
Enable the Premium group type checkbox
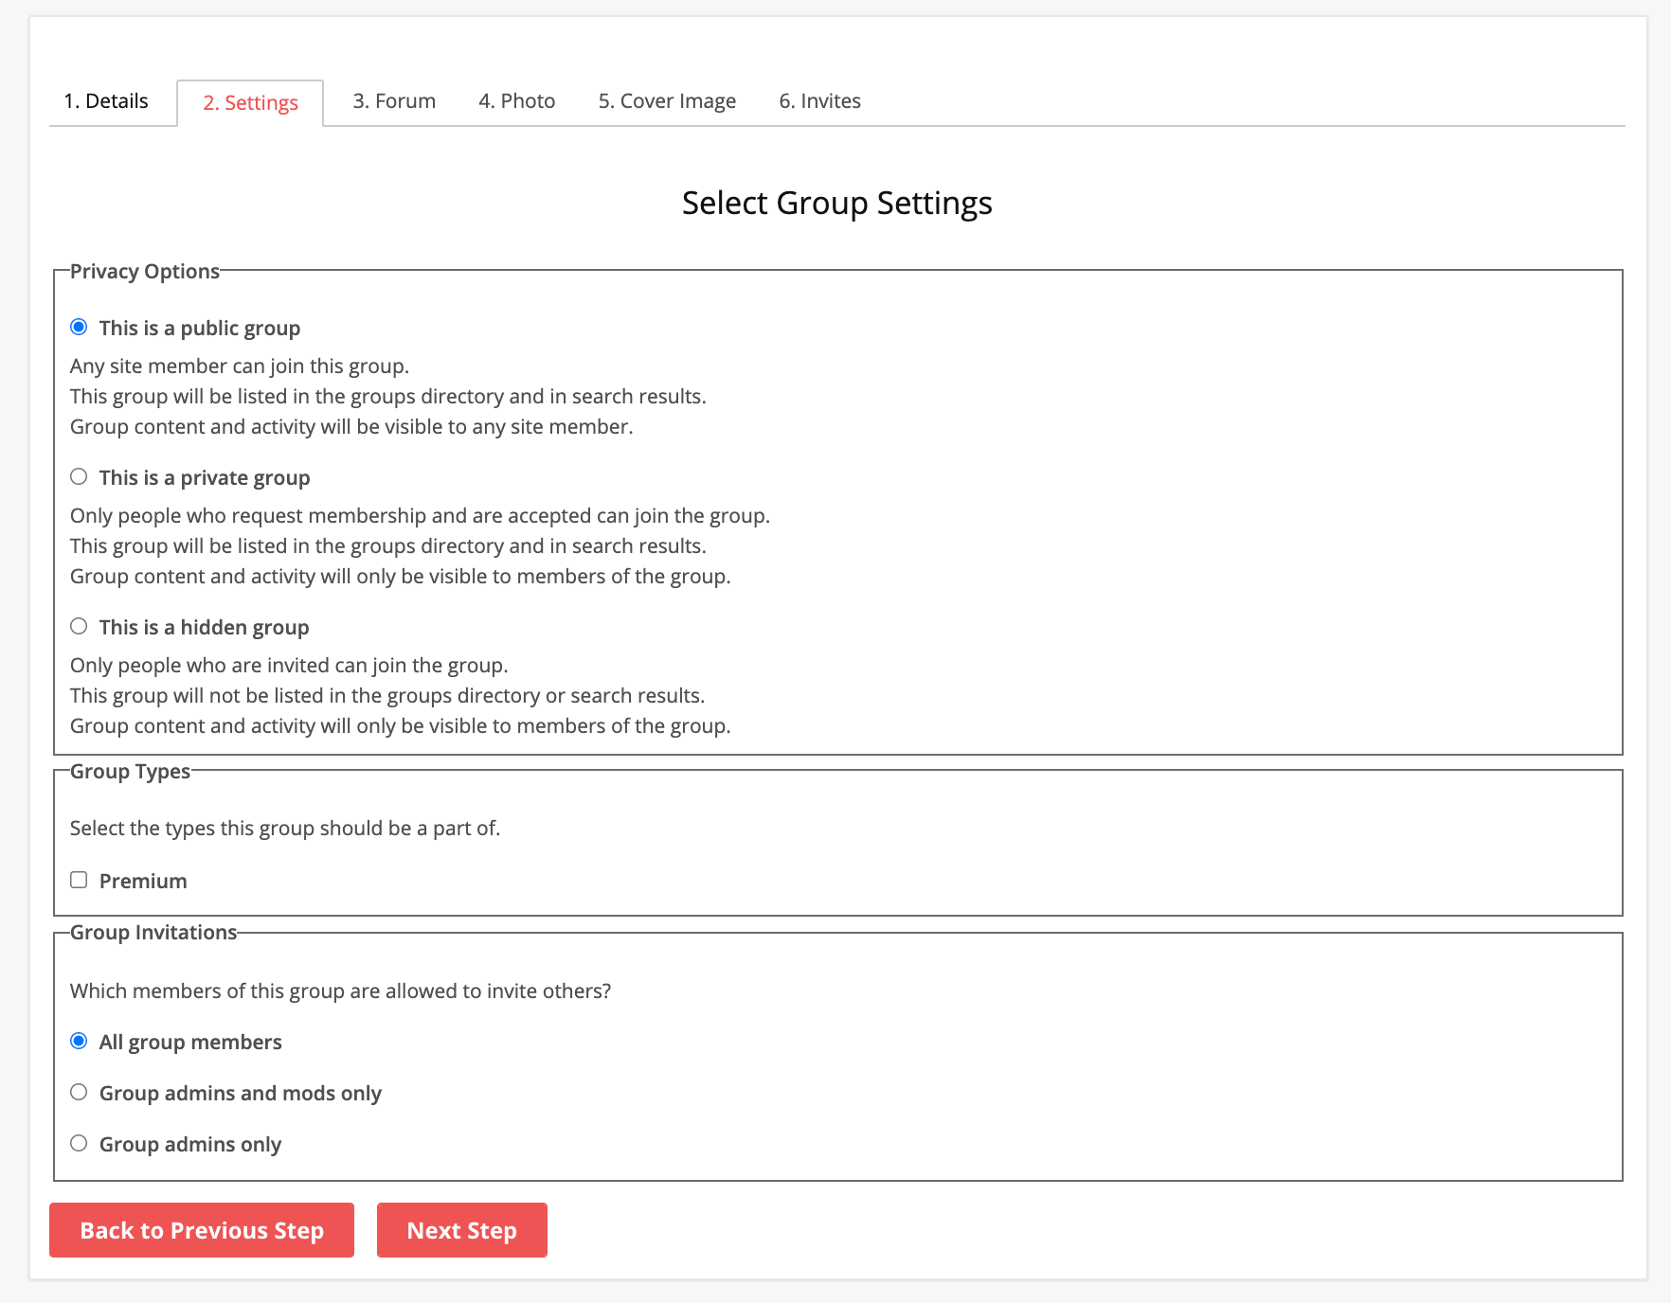79,880
